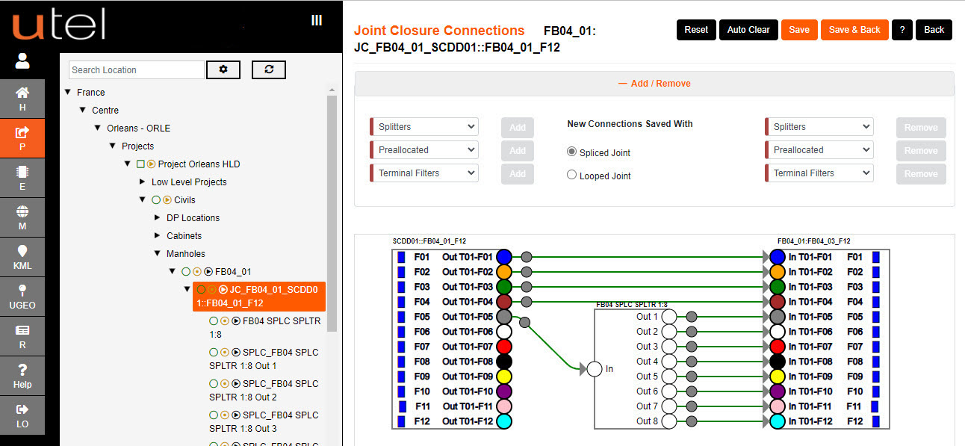Toggle green circle beside SPLC_FB04 SPLTR 1:8 Out 3

click(x=214, y=415)
